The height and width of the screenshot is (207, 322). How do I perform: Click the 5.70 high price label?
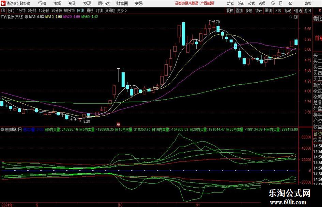click(x=216, y=22)
